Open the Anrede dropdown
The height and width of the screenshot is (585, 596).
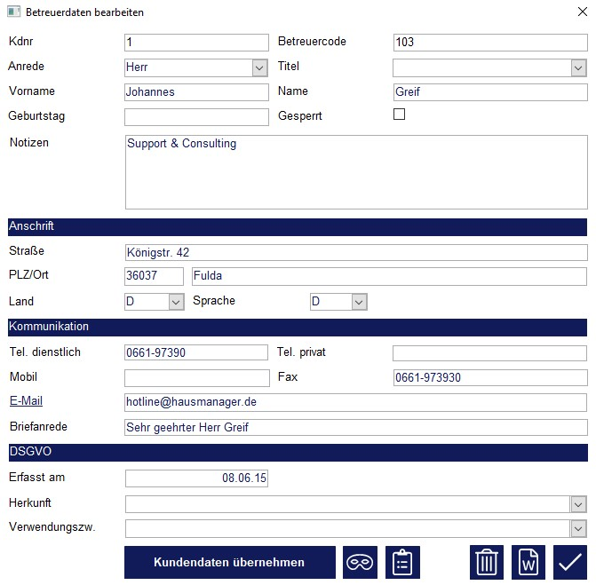[x=259, y=67]
